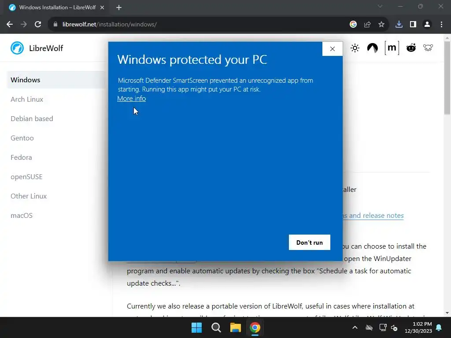Click the network display tray icon

tap(383, 327)
